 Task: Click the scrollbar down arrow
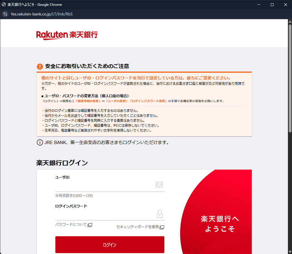tap(290, 252)
